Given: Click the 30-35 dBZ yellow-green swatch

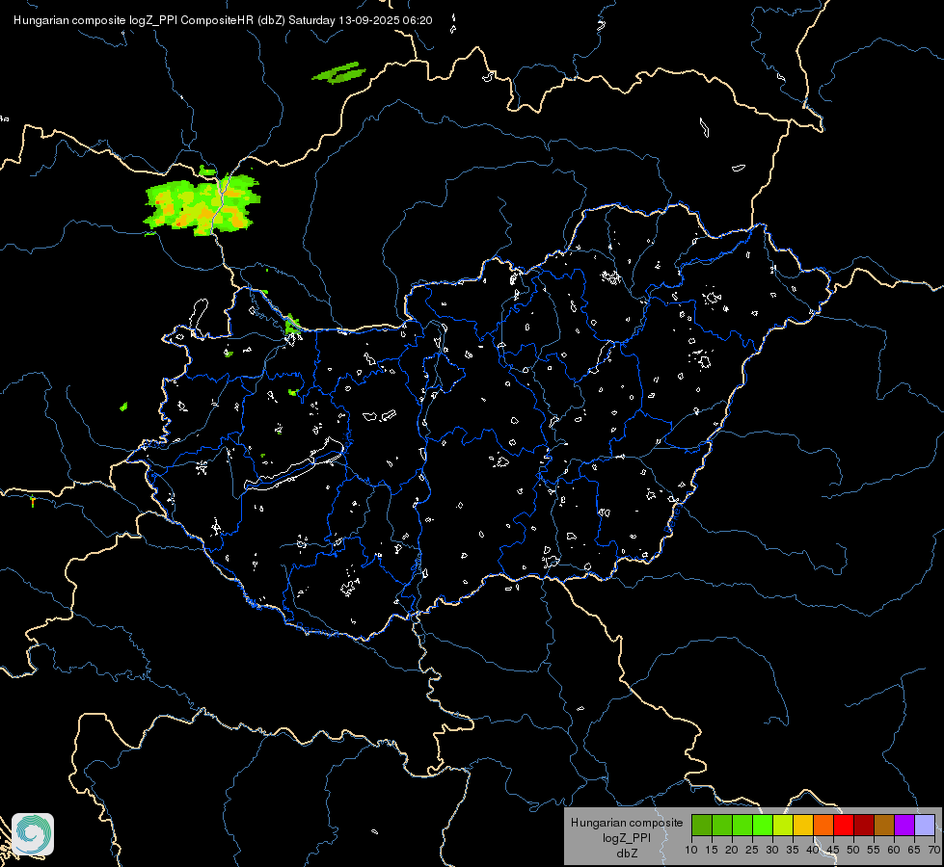Looking at the screenshot, I should click(783, 825).
